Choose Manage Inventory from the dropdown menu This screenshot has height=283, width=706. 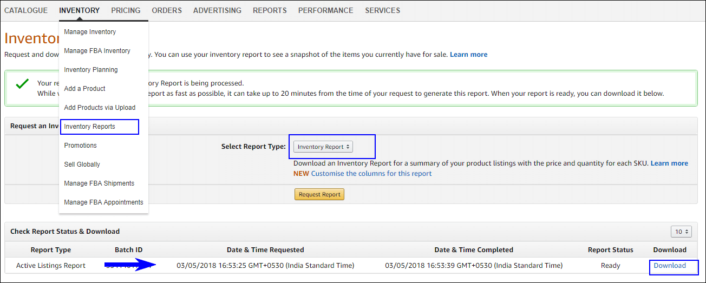(x=90, y=32)
